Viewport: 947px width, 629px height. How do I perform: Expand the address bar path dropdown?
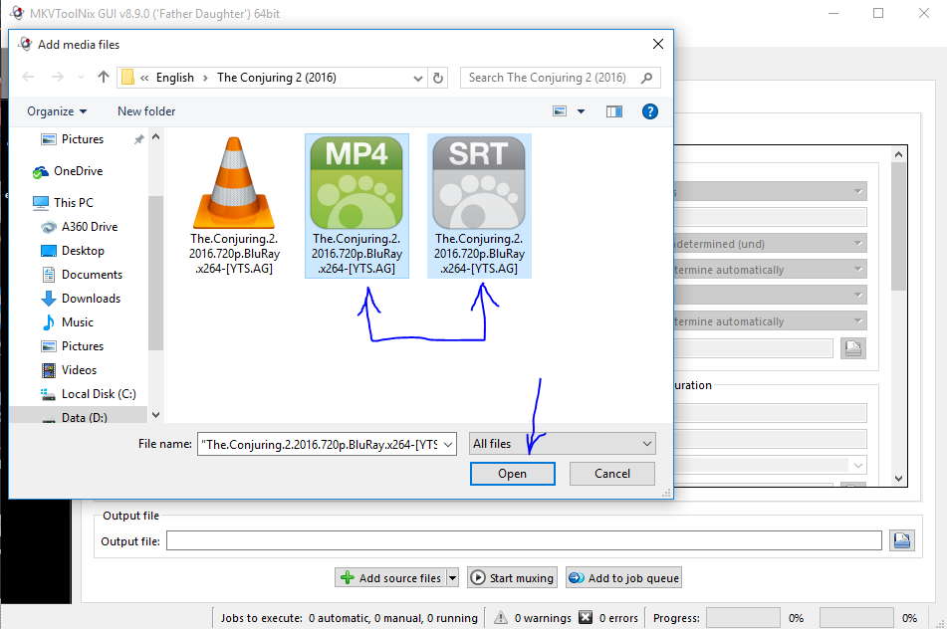(417, 78)
